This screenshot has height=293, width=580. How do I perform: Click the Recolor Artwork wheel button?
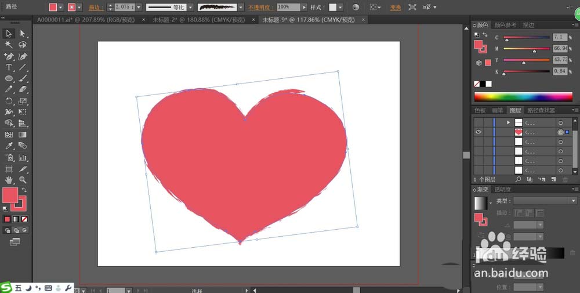(x=356, y=7)
